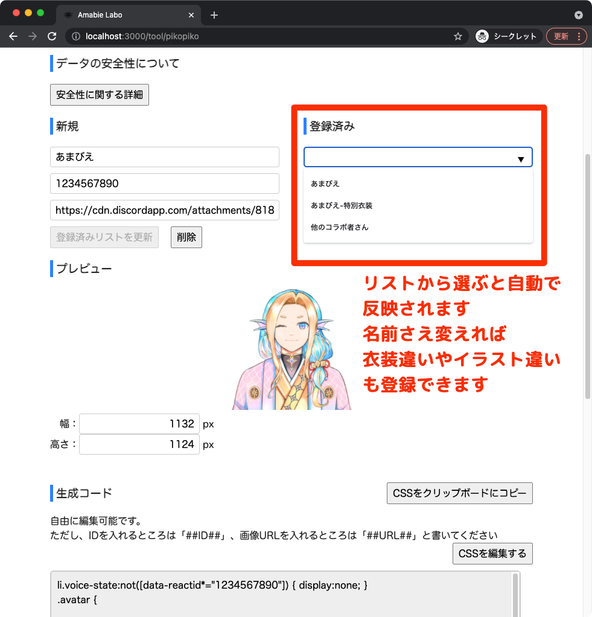The image size is (592, 617).
Task: Click the page vertical scrollbar
Action: pyautogui.click(x=588, y=275)
